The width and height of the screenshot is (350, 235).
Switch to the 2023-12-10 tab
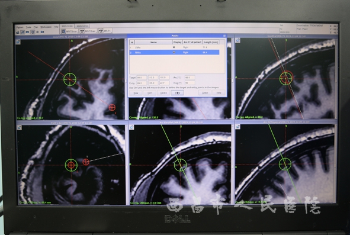tap(82, 26)
